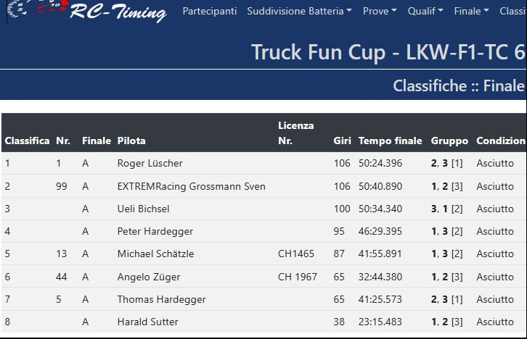Click the Tempo finale column header

click(x=390, y=141)
